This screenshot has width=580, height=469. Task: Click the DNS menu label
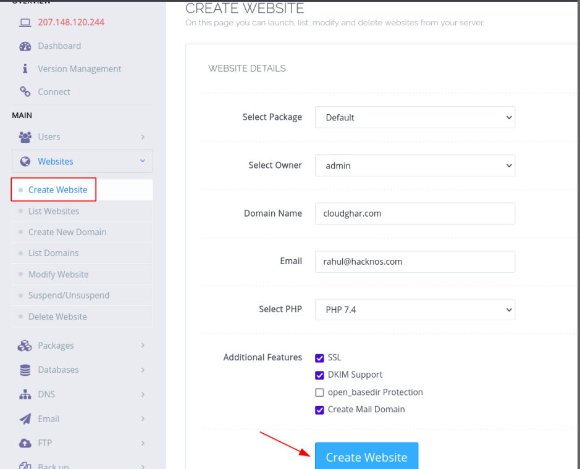point(46,394)
